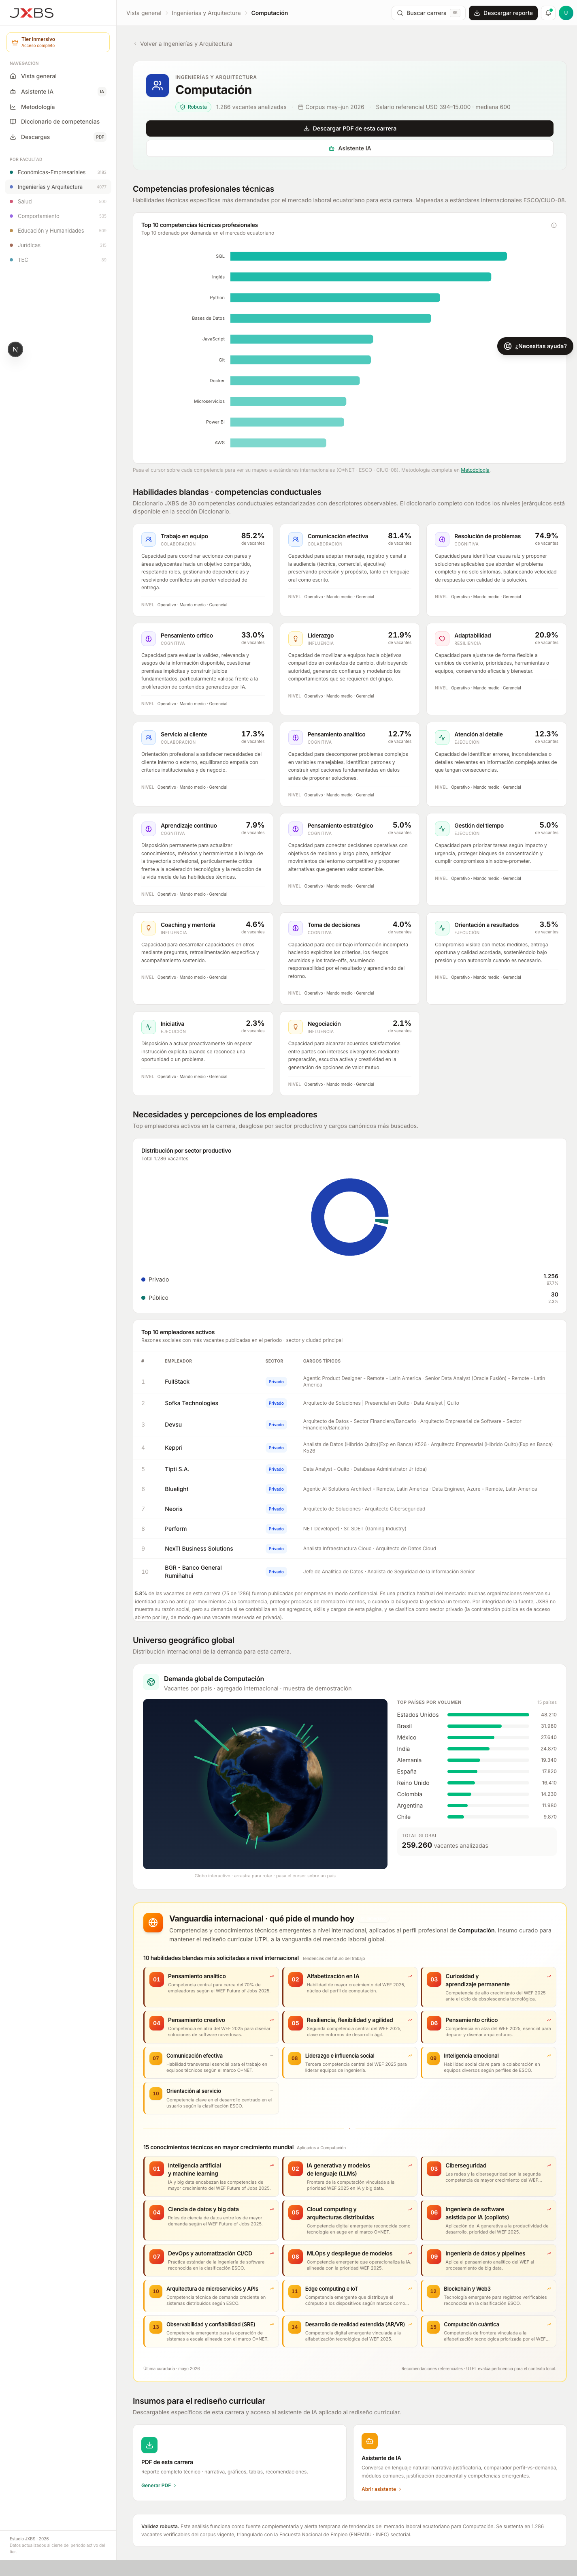Click the SQL bar in the competencias chart
The image size is (577, 2576).
click(368, 256)
